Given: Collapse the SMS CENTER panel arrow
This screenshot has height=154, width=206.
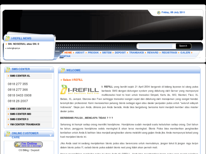Looking at the screenshot, I should click(51, 69).
